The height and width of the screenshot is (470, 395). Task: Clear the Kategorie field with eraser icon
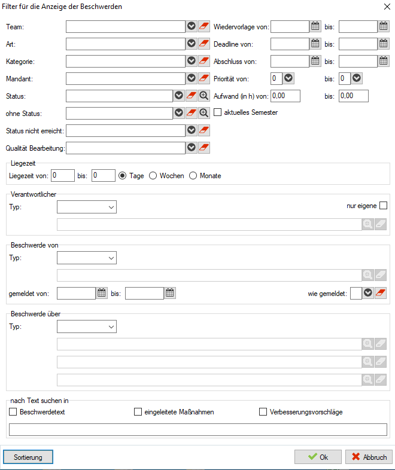tap(204, 61)
